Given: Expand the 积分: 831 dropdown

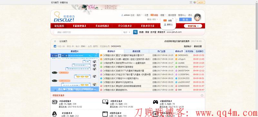Looking at the screenshot, I should (x=152, y=19).
